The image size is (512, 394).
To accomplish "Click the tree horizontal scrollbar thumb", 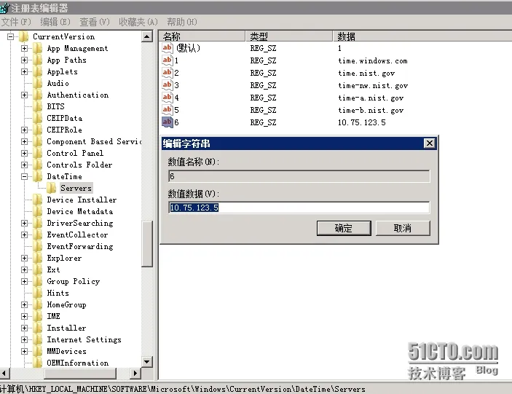I will click(80, 373).
